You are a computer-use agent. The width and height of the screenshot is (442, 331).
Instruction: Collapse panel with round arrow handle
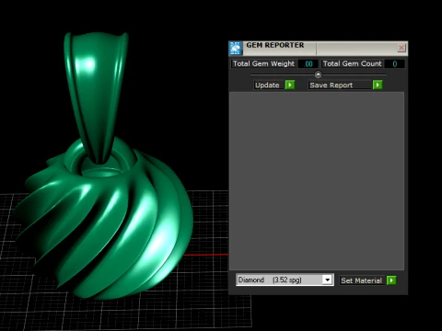click(318, 74)
